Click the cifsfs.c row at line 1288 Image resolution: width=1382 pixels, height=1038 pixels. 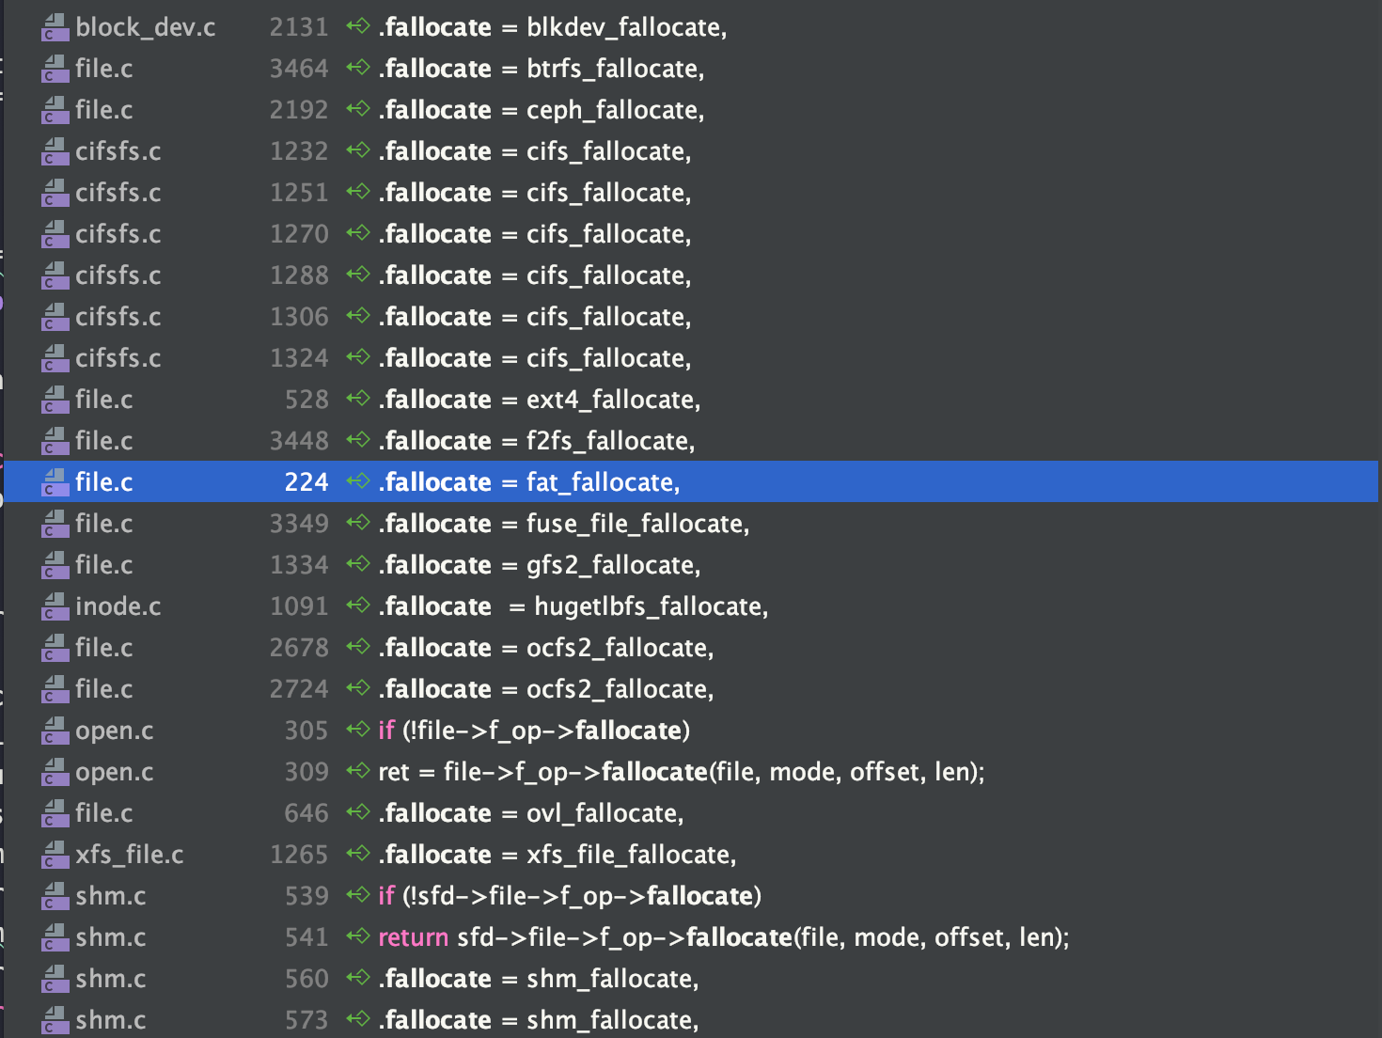pos(692,275)
